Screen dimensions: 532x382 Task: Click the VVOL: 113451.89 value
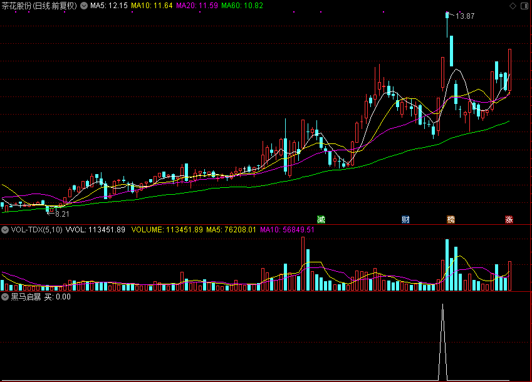95,230
